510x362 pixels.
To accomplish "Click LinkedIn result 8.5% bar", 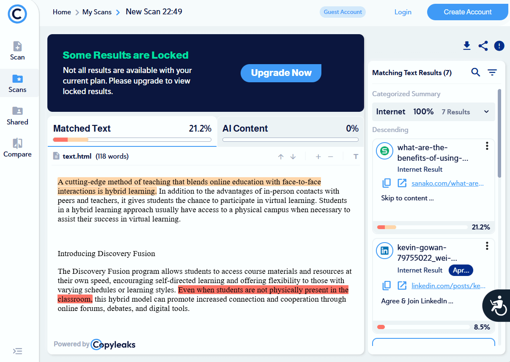I will [x=423, y=327].
